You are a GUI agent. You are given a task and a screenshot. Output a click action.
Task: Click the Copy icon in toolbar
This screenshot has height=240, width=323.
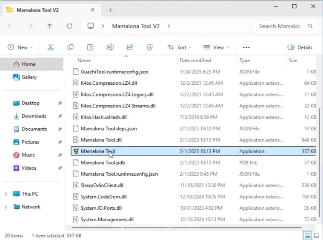[70, 47]
